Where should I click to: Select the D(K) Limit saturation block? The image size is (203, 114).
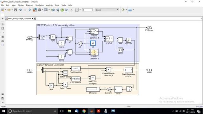point(128,40)
